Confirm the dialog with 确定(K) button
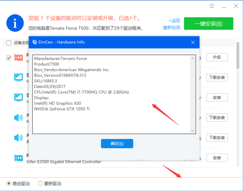Image resolution: width=243 pixels, height=191 pixels. pos(117,143)
